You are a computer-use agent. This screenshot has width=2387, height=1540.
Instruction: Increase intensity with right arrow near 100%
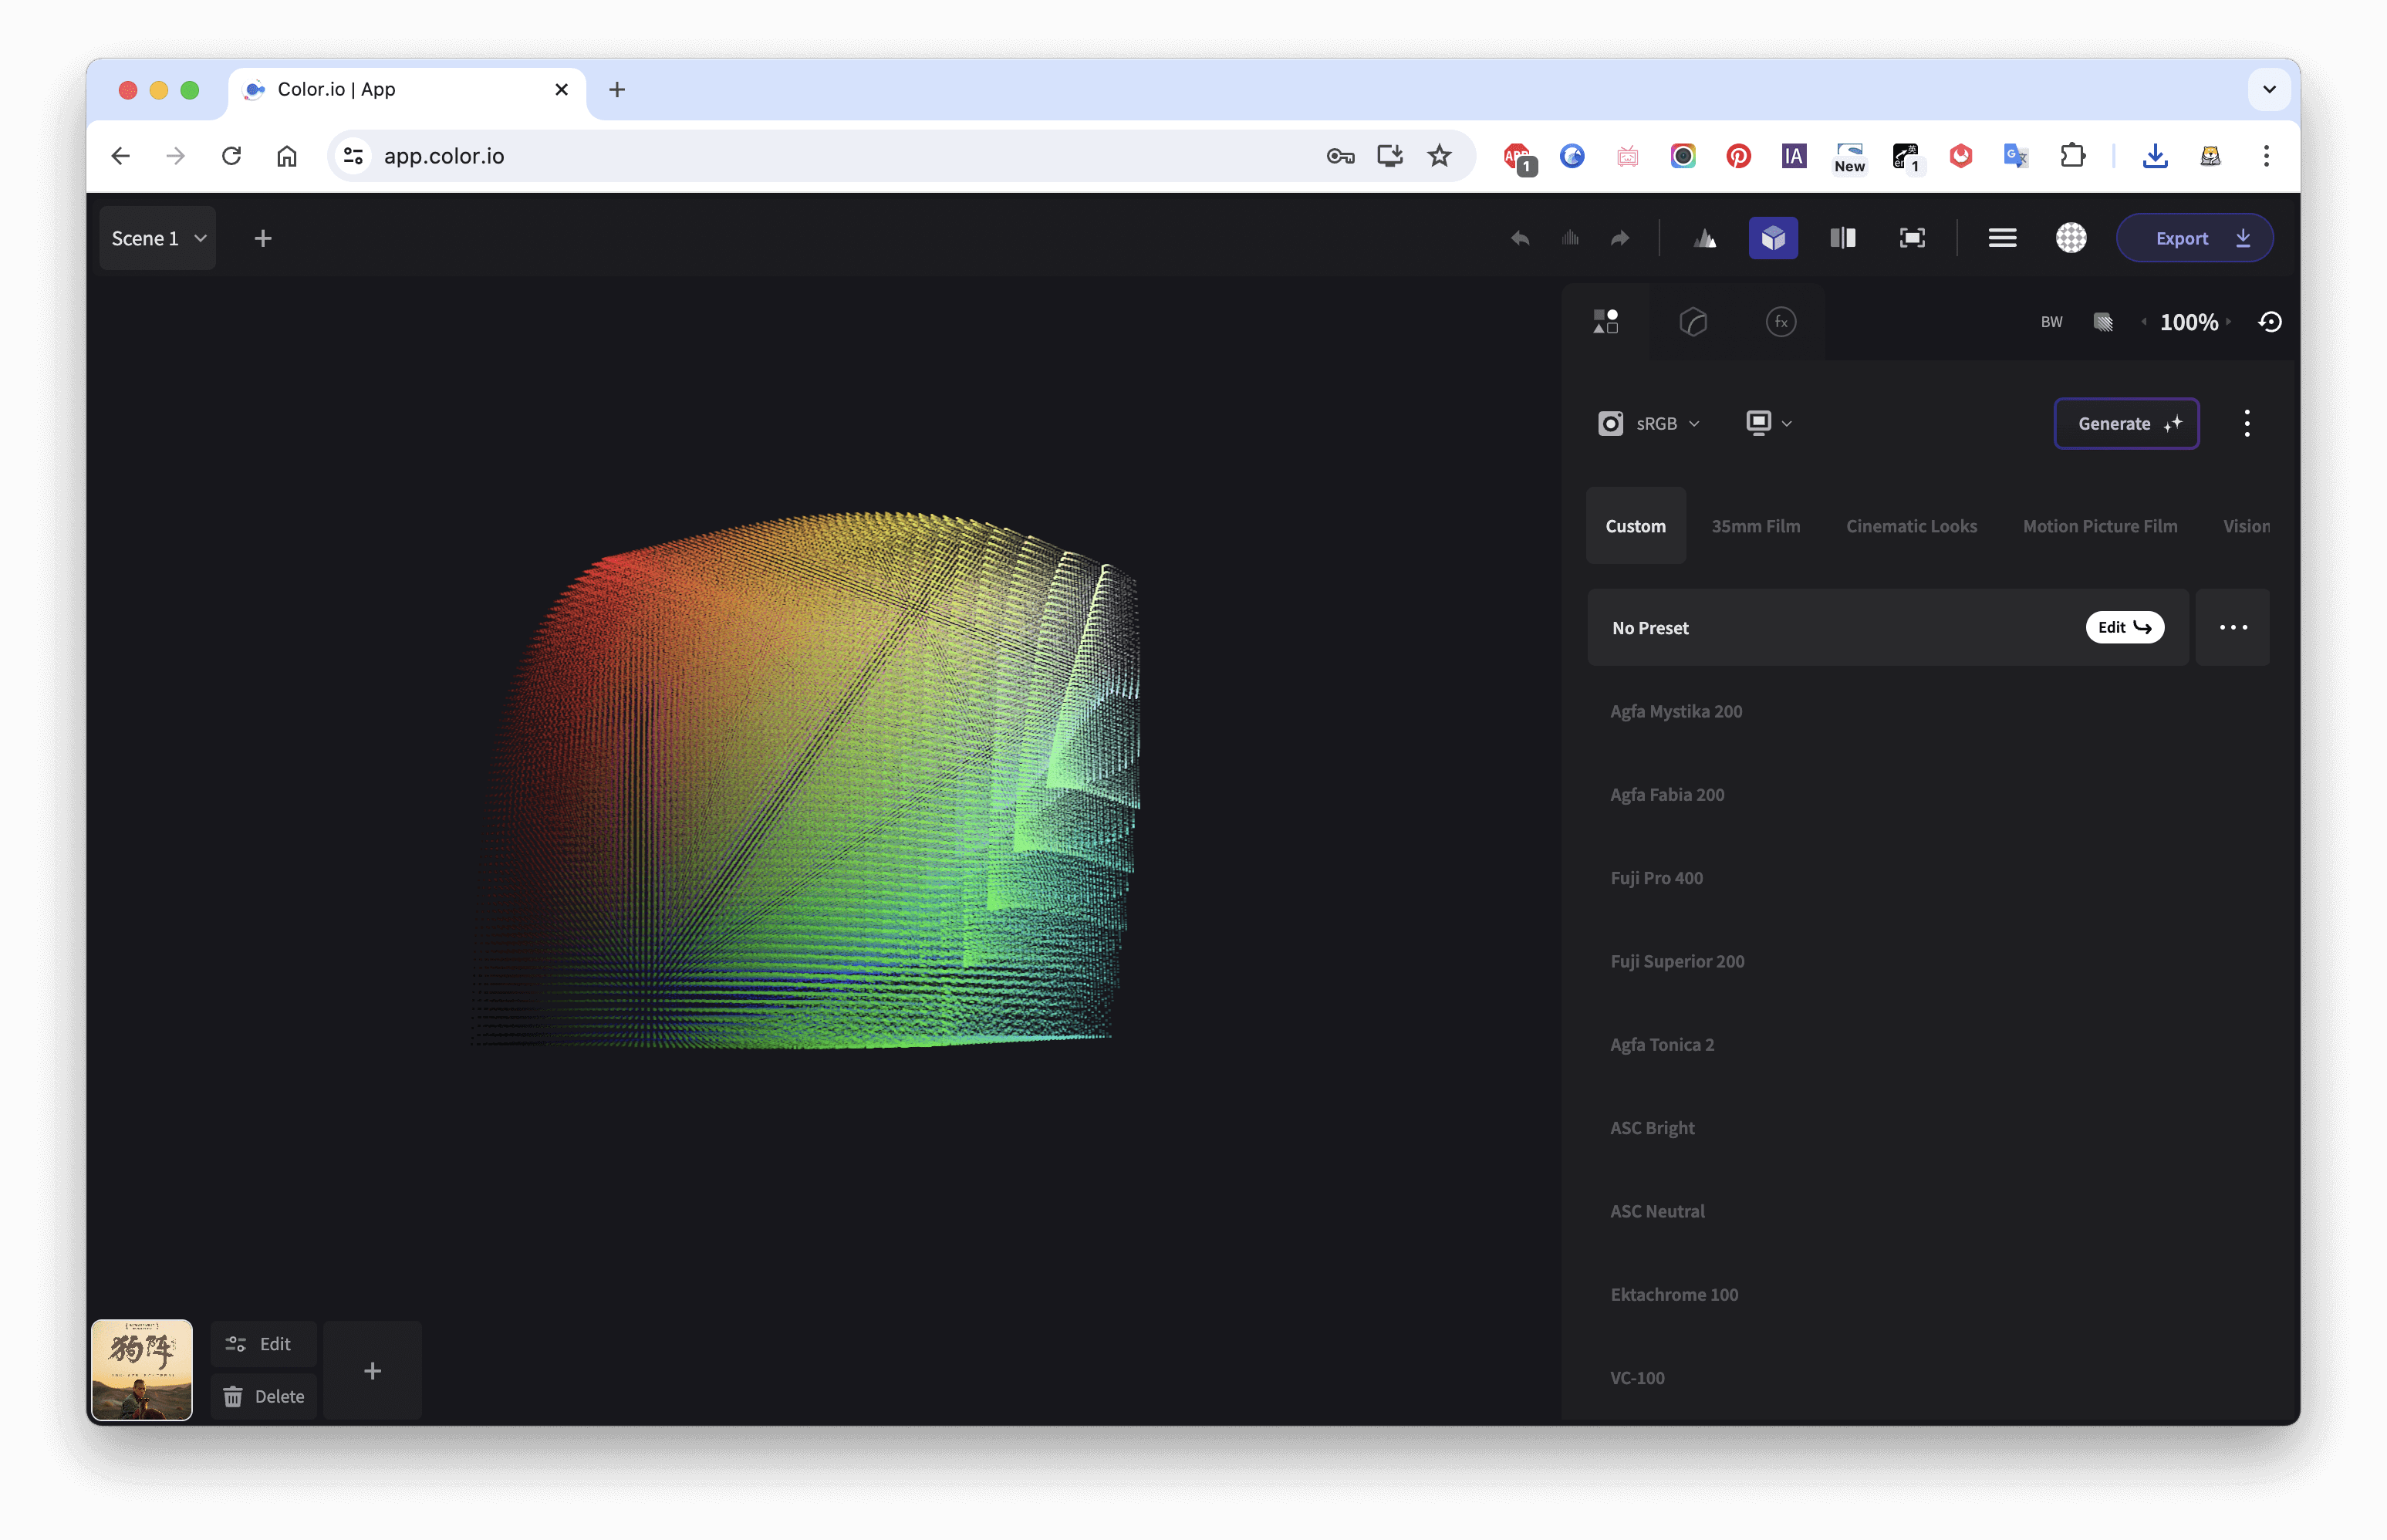pos(2228,322)
